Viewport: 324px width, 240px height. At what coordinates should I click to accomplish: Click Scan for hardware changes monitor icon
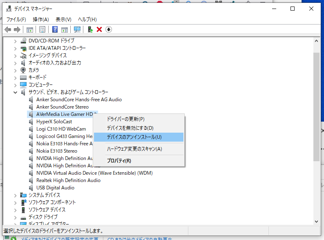(77, 29)
